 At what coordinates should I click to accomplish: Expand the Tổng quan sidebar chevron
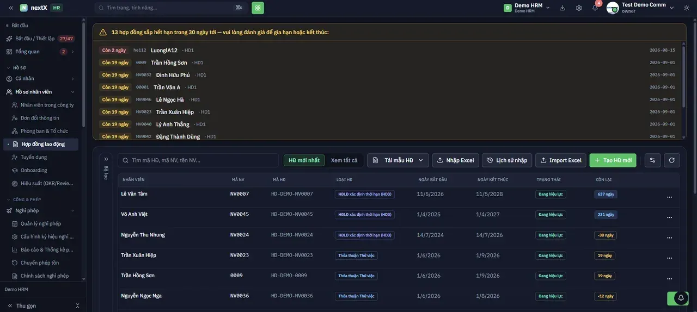73,52
